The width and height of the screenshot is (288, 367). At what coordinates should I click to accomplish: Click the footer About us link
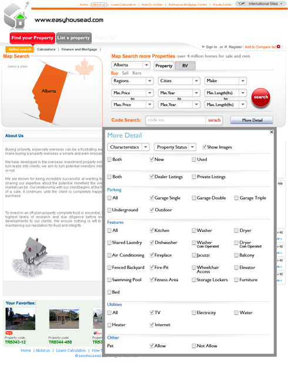(43, 351)
